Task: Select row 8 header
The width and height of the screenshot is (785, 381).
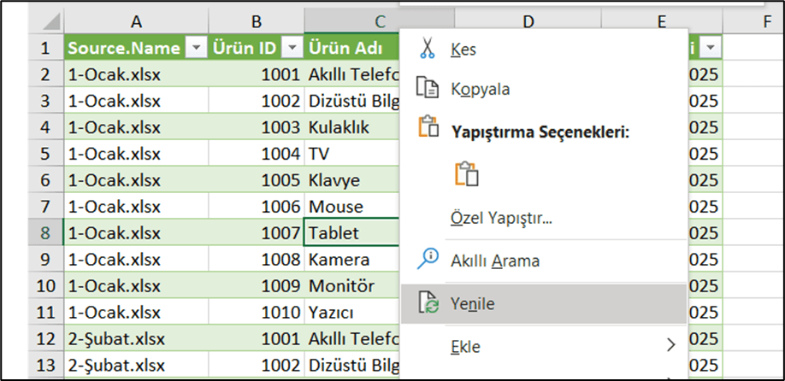Action: click(45, 233)
